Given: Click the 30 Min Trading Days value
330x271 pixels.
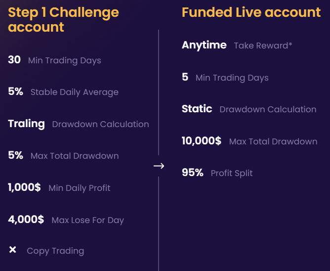Looking at the screenshot, I should point(14,60).
